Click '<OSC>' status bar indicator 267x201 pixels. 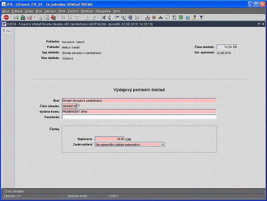pyautogui.click(x=113, y=196)
